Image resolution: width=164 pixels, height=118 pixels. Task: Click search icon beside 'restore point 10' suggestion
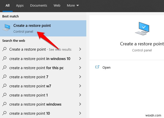tap(4, 113)
